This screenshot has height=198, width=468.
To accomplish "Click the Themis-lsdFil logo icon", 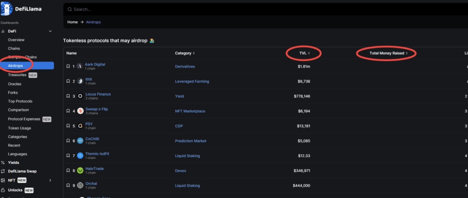I will coord(80,156).
